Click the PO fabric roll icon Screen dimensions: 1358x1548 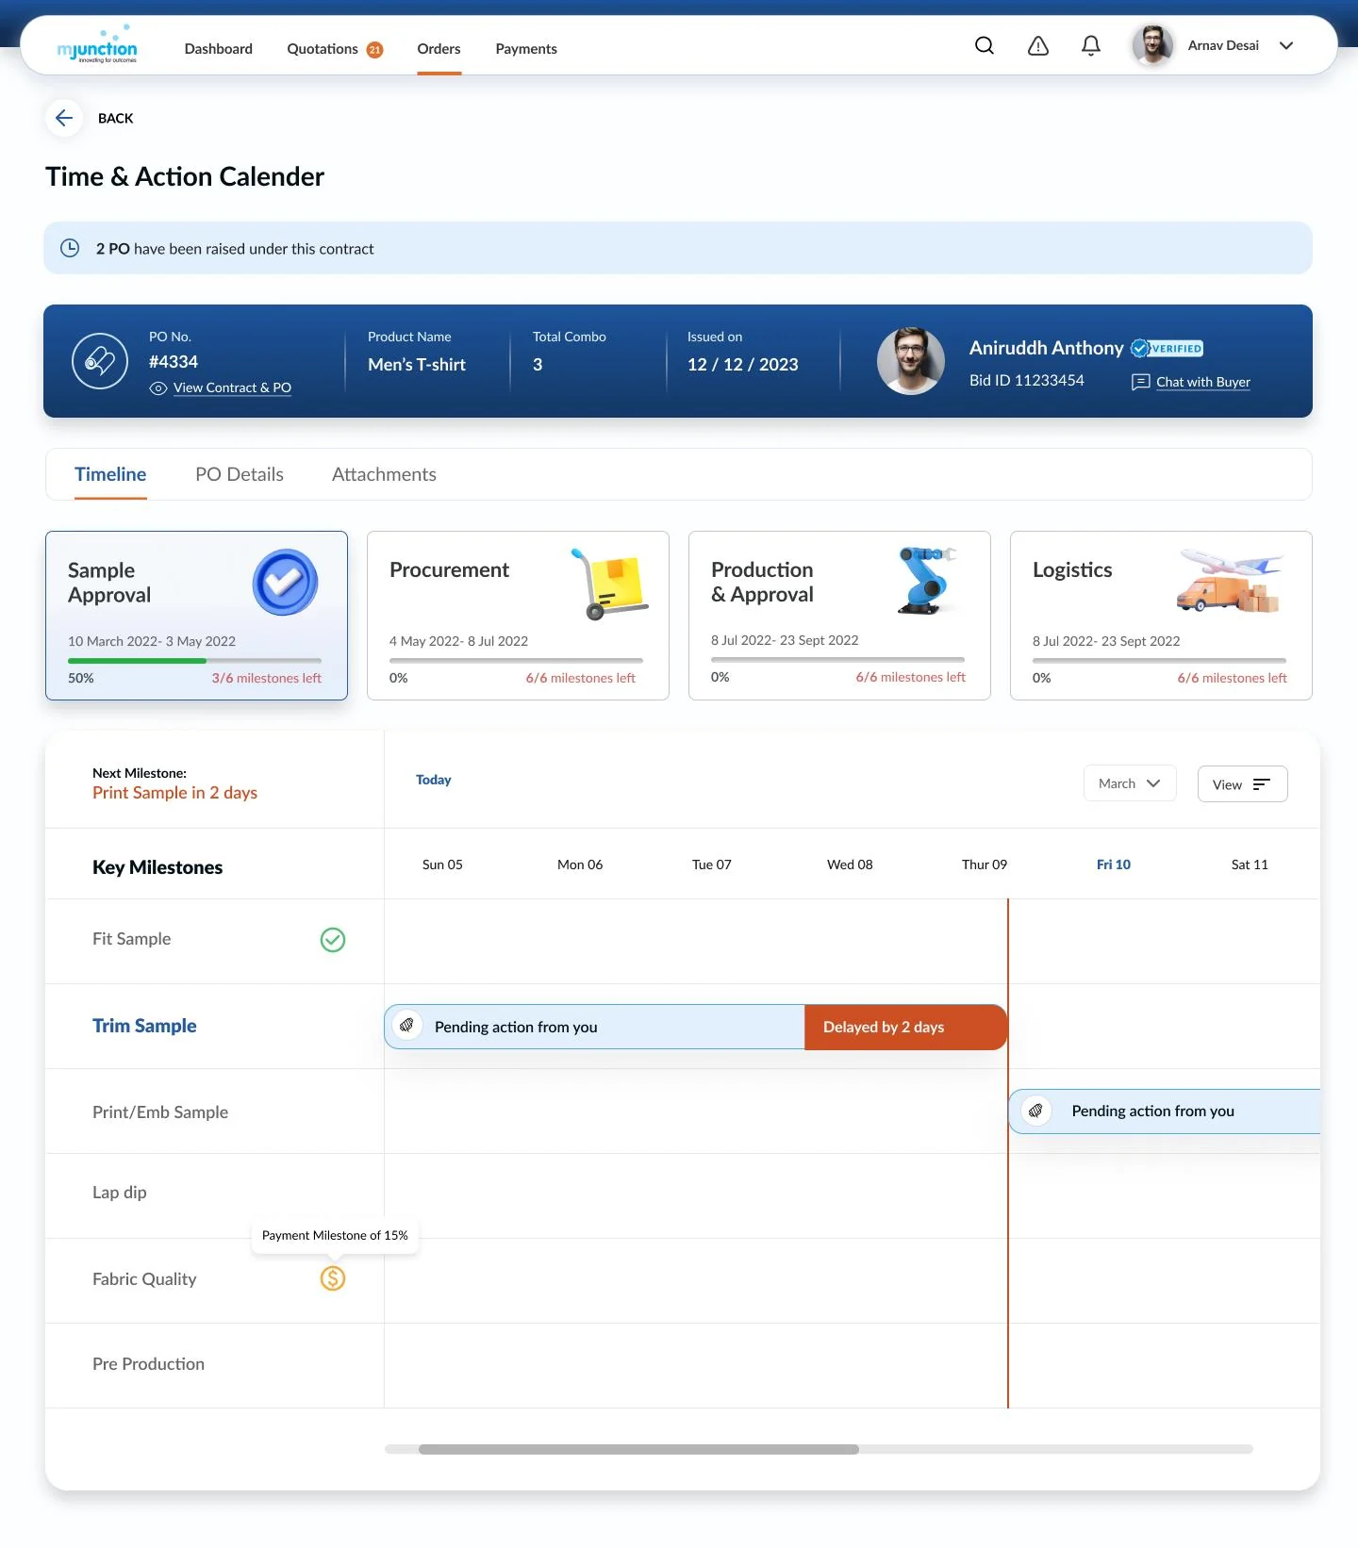coord(100,361)
